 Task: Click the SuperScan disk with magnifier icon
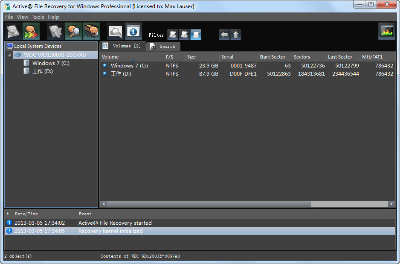73,31
